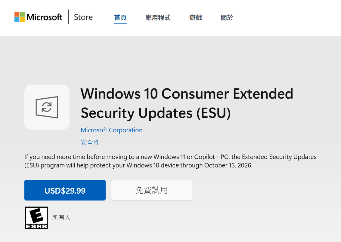Switch to the 首頁 tab
Image resolution: width=341 pixels, height=242 pixels.
click(x=120, y=17)
